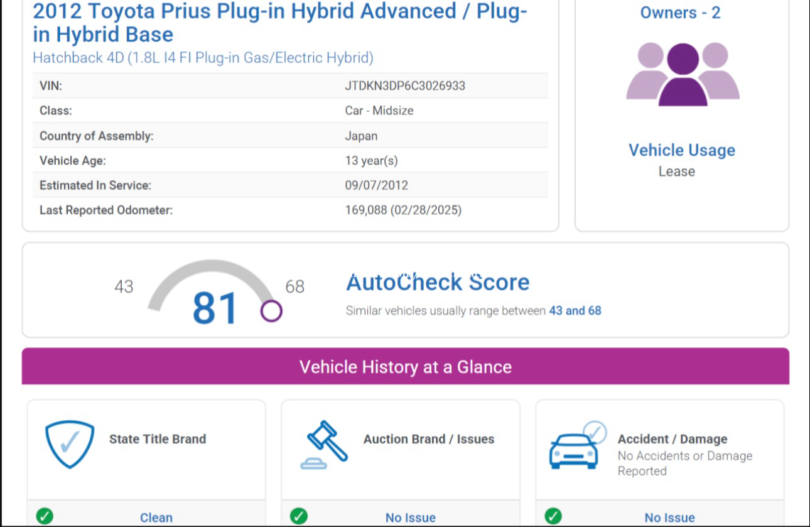Click the State Title Brand shield icon
The height and width of the screenshot is (527, 810).
tap(70, 444)
